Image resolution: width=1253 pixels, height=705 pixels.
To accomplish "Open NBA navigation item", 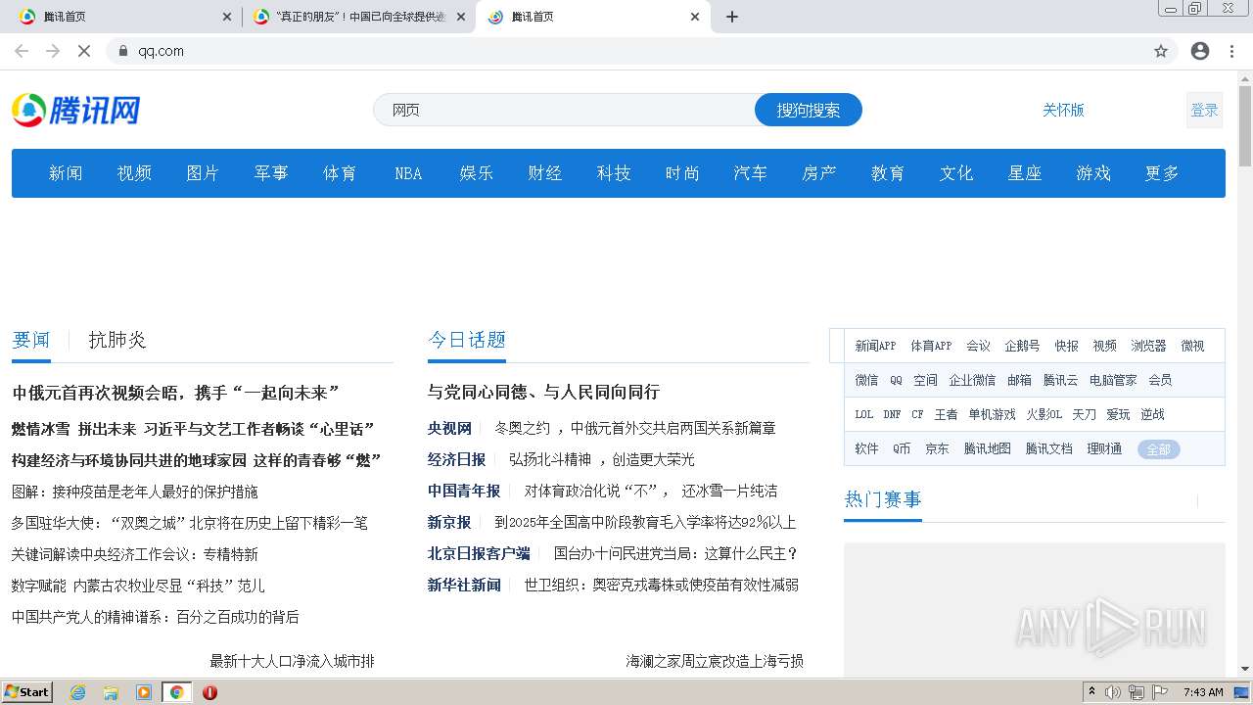I will [x=408, y=173].
